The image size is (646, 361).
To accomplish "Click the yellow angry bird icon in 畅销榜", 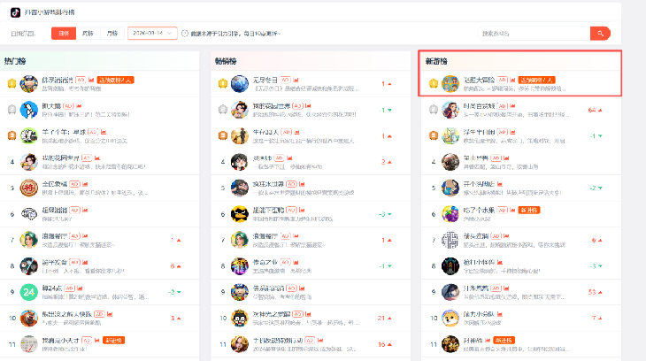I will tap(239, 213).
